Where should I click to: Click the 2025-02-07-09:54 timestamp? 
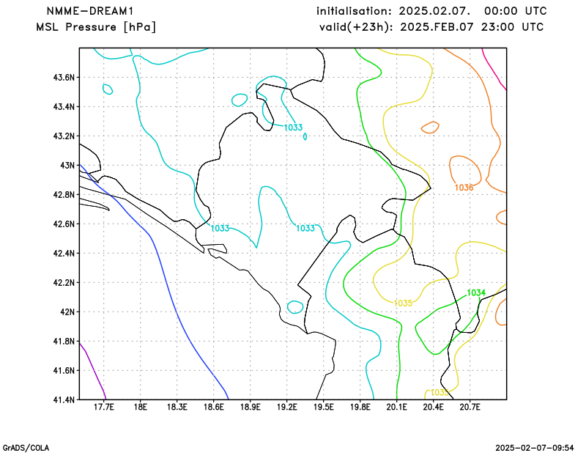coord(535,448)
